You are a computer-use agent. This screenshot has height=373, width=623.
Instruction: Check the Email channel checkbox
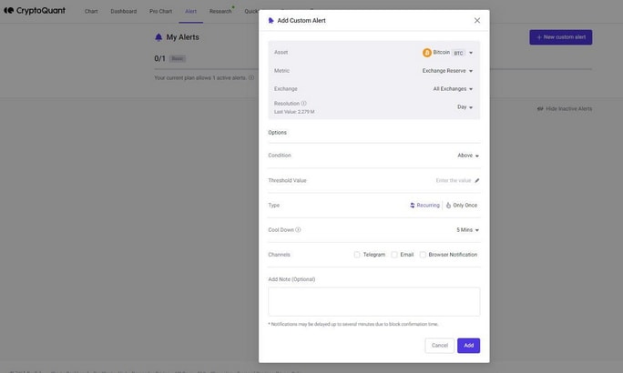coord(394,255)
